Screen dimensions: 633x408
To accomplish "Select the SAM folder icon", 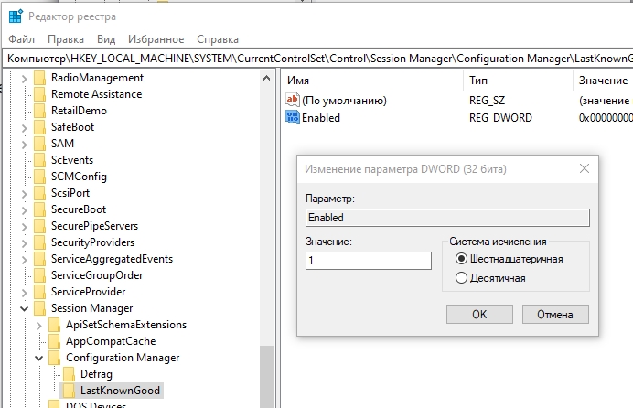I will (x=39, y=144).
